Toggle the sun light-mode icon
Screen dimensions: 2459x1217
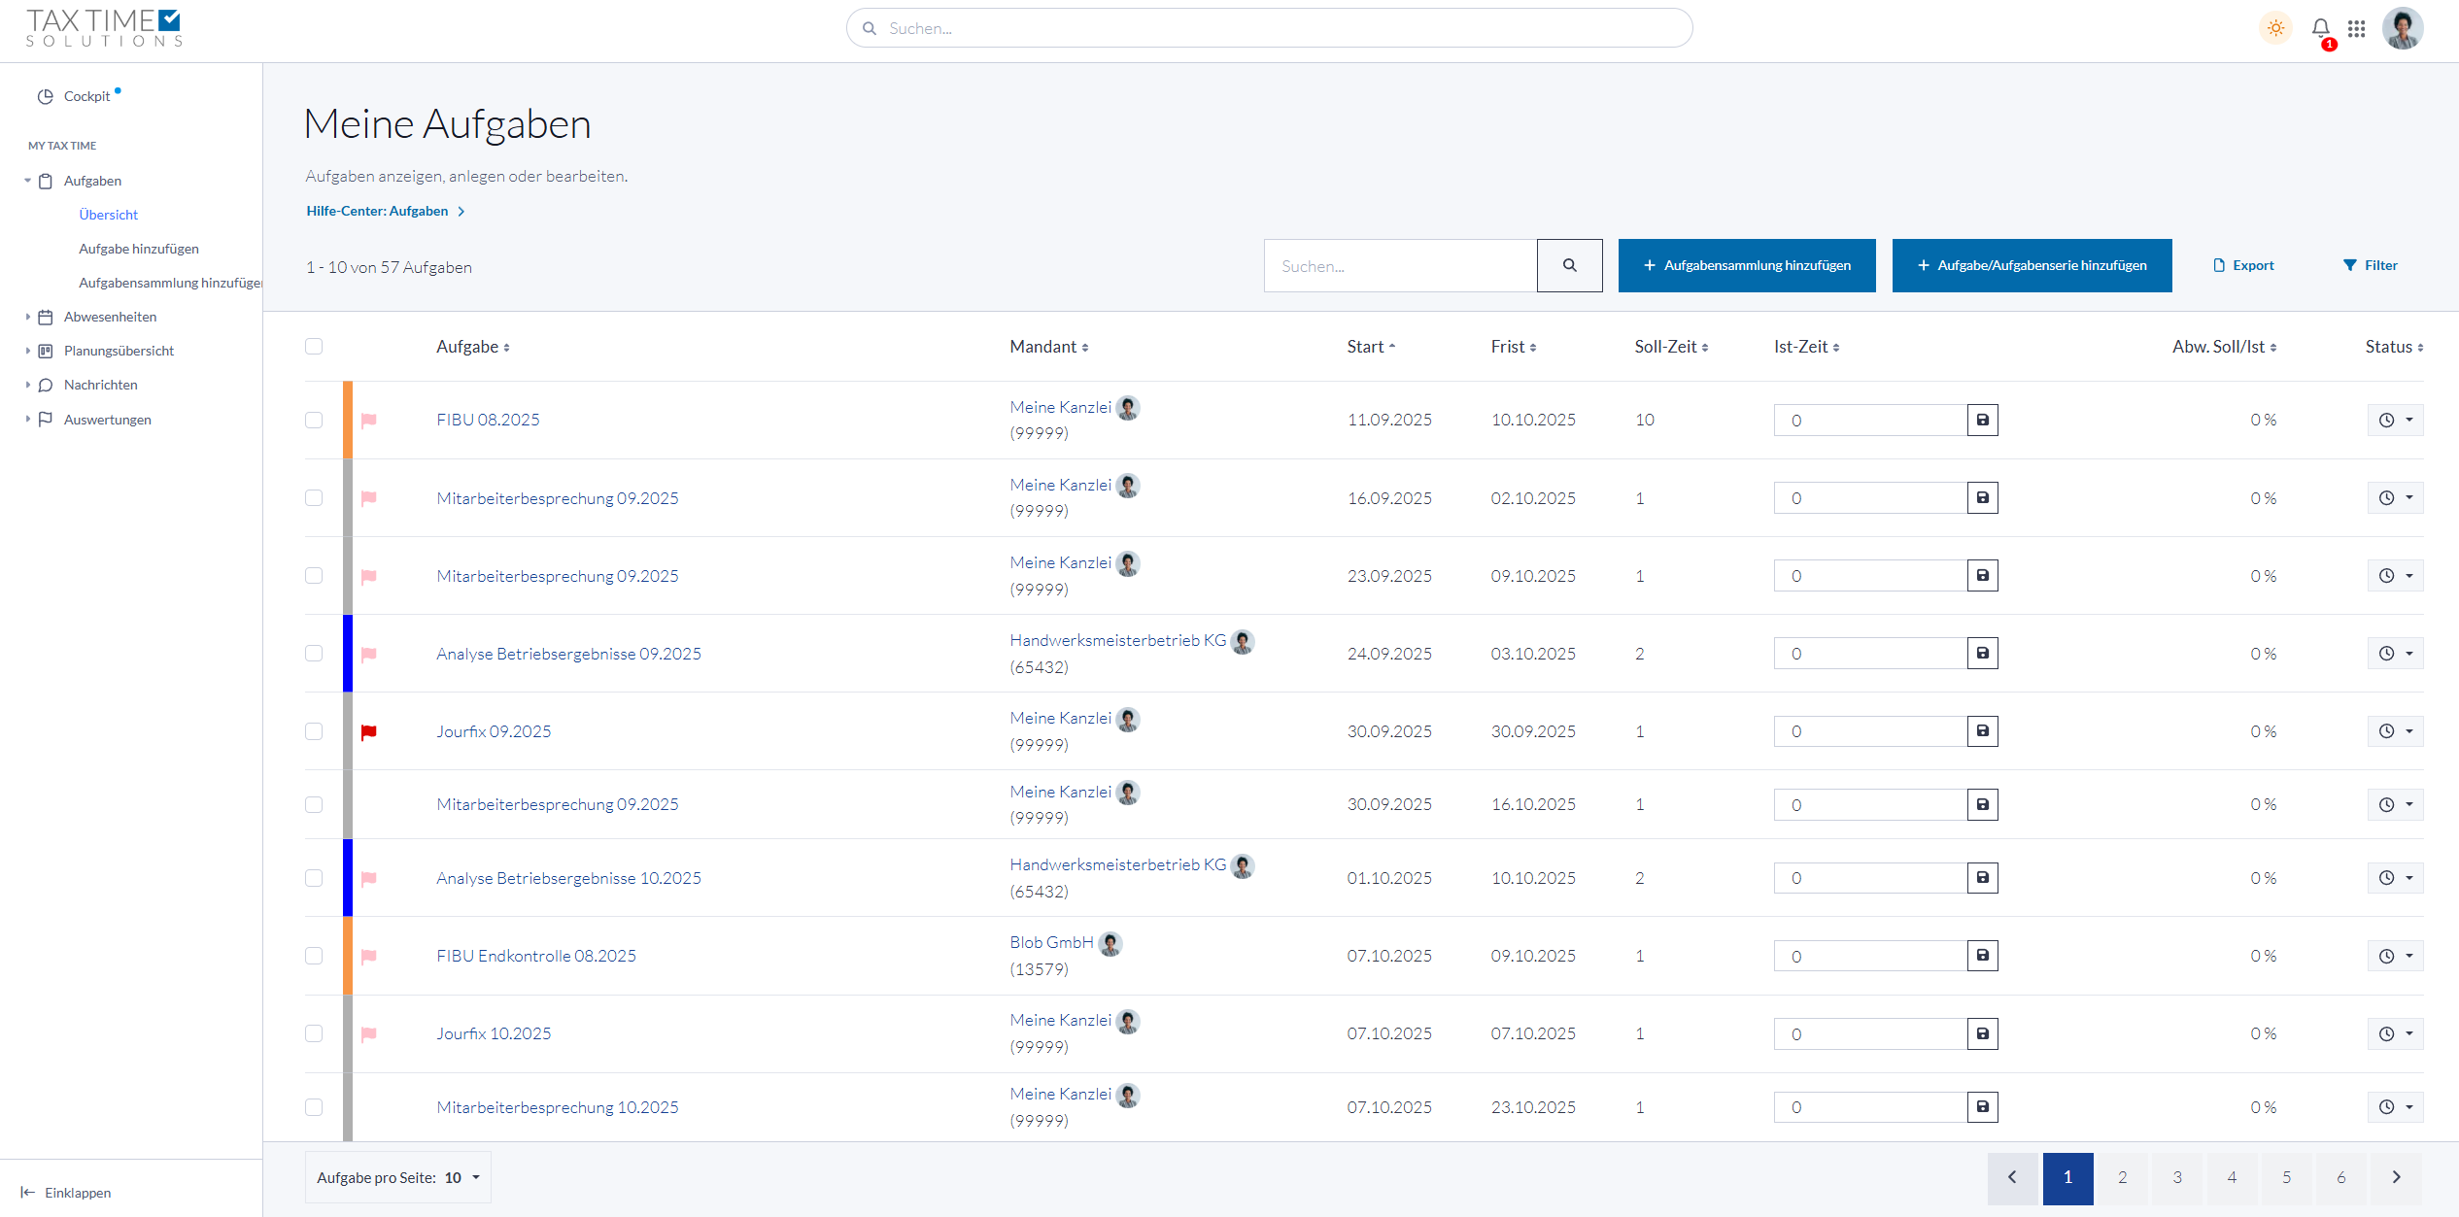tap(2275, 28)
